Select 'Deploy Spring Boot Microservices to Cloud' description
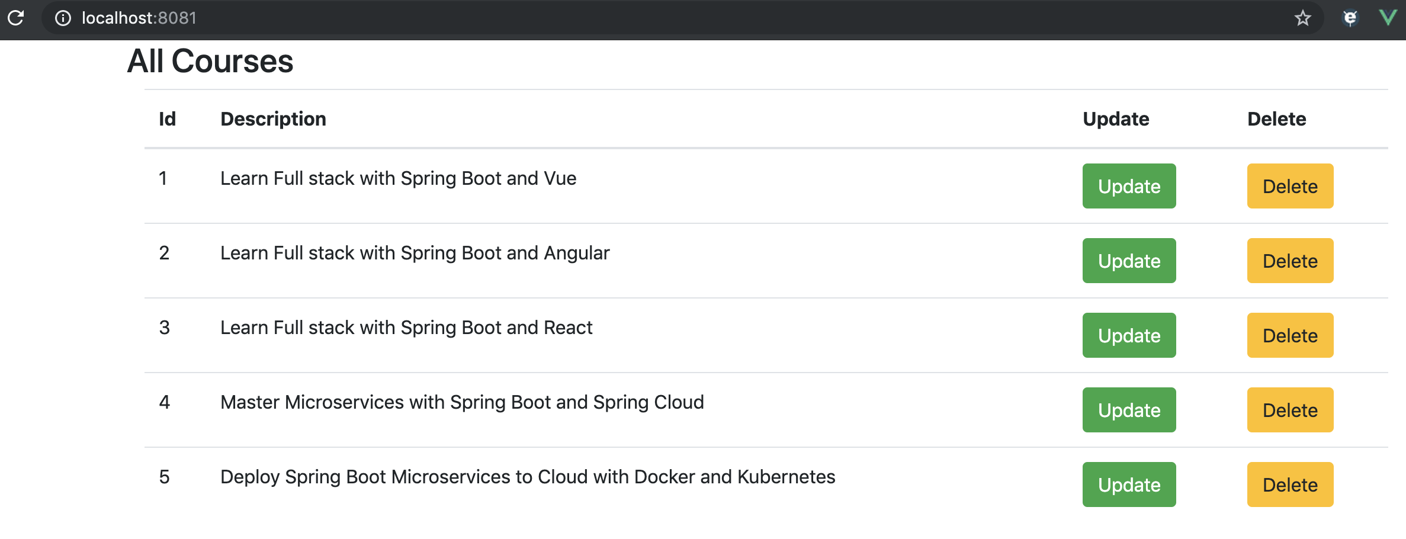 pos(528,477)
